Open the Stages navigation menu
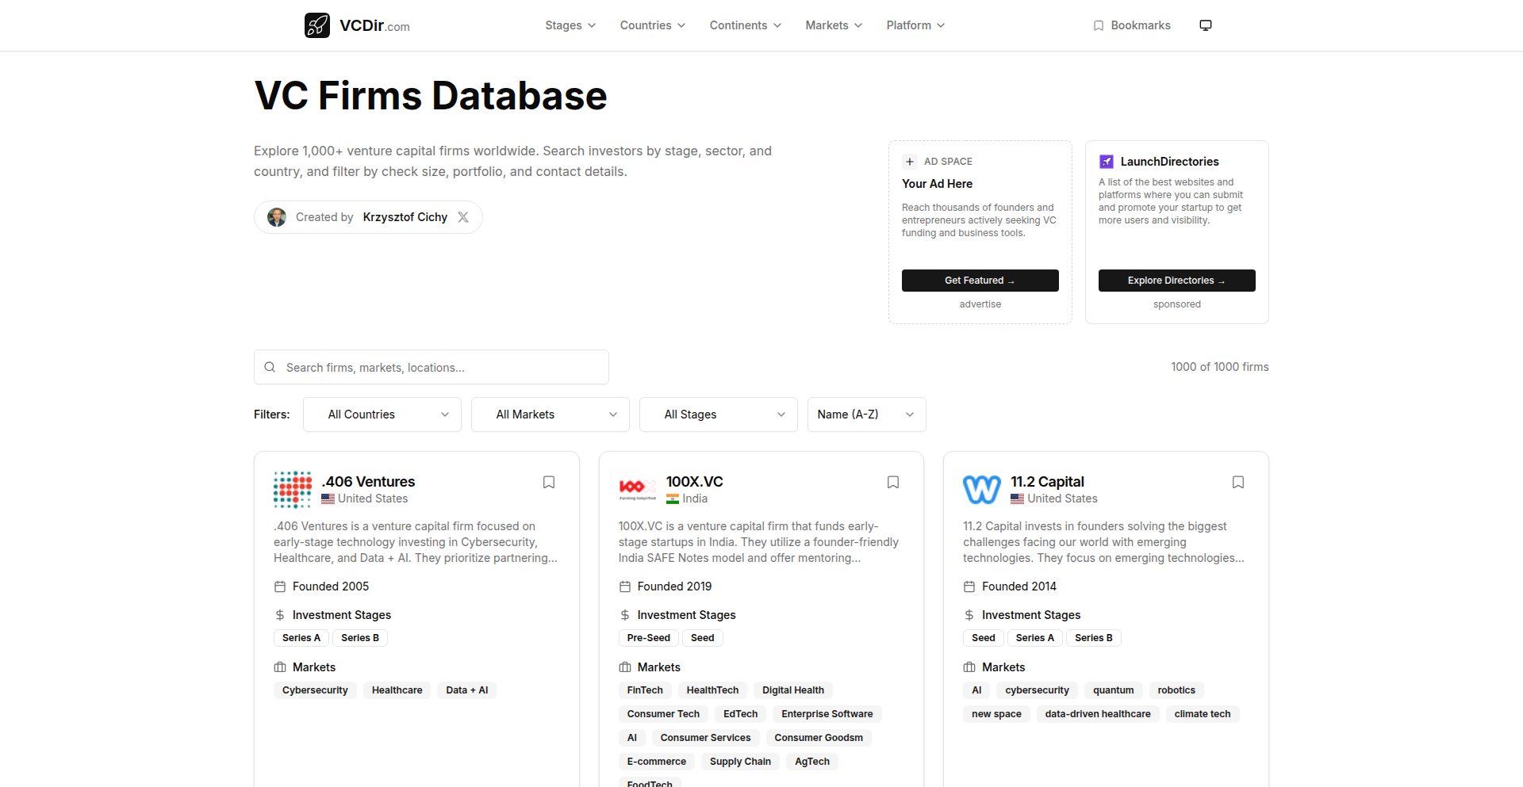Screen dimensions: 1523x787 [570, 25]
